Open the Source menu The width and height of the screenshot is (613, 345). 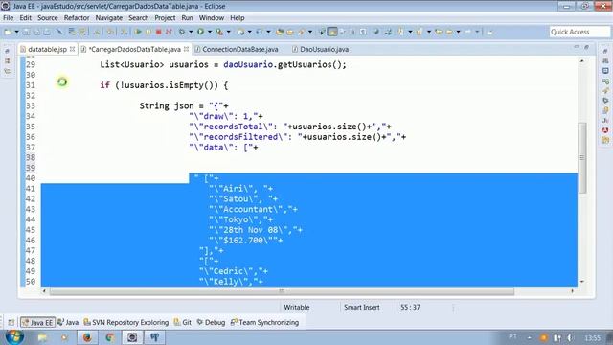(47, 18)
